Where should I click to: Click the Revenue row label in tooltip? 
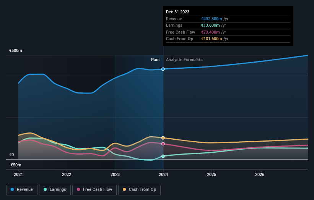click(x=174, y=19)
